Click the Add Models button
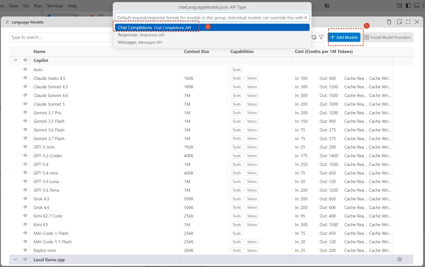The width and height of the screenshot is (425, 267). [x=344, y=37]
